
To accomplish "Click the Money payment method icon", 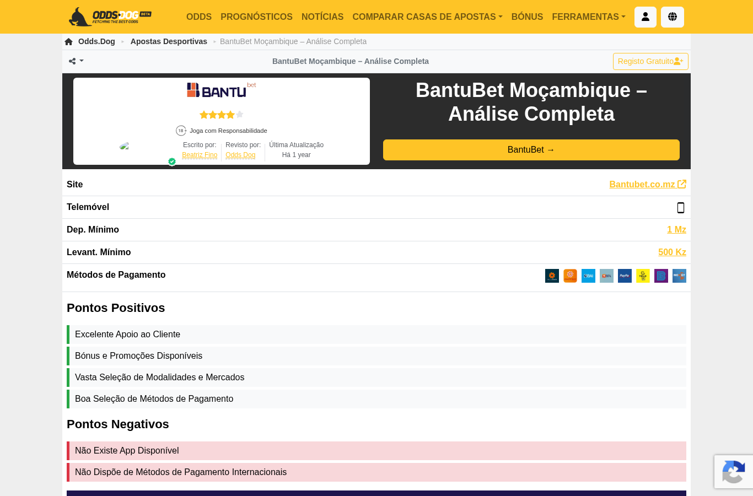I will click(679, 276).
